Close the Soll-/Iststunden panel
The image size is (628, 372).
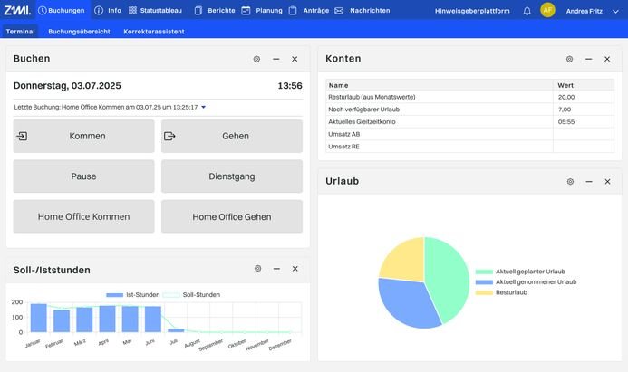pos(295,269)
